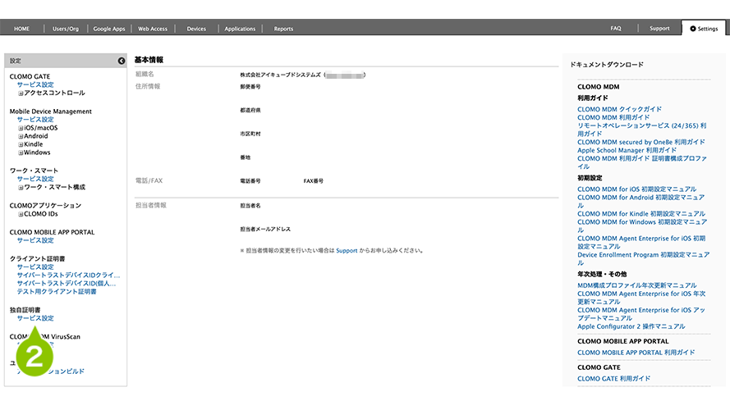
Task: Click the Support link in the 担当者情報 note
Action: tap(347, 251)
